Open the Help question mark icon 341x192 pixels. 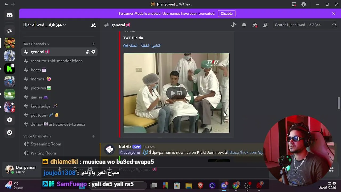coord(303,4)
